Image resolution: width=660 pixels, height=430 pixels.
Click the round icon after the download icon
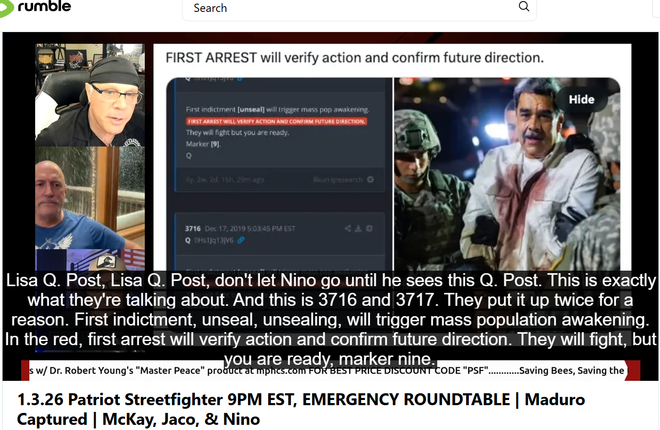(369, 228)
